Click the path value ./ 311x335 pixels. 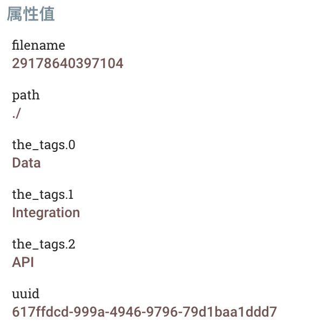coord(16,113)
